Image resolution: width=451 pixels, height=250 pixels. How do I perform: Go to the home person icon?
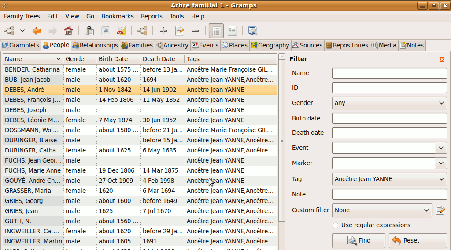[68, 31]
